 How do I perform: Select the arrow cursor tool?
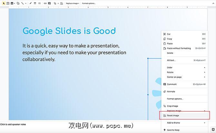[x=4, y=3]
